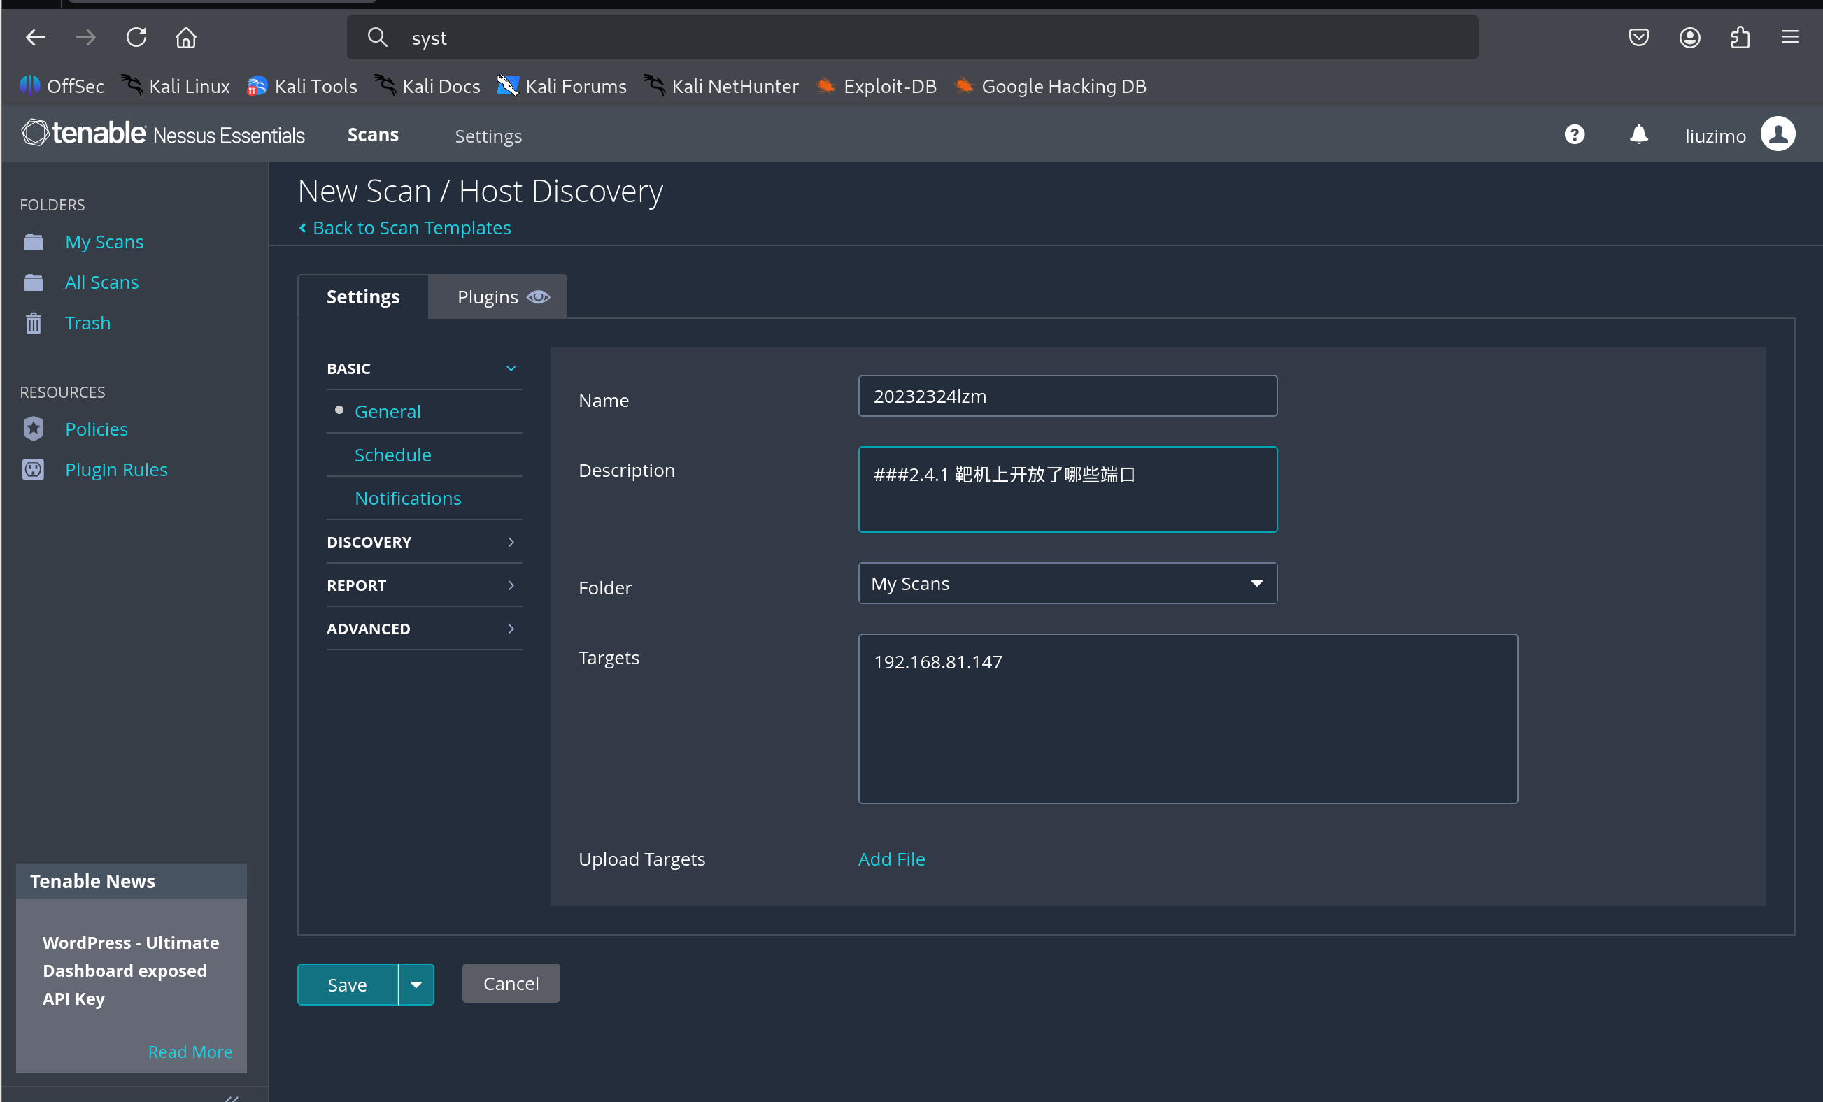
Task: Open the My Scans folder dropdown
Action: click(1067, 584)
